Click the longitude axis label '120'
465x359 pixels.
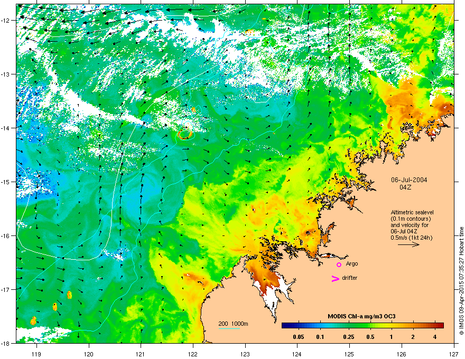click(x=89, y=354)
